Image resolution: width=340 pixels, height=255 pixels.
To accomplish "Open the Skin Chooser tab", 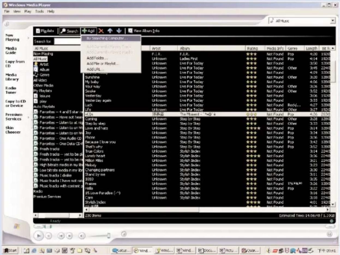I will click(13, 130).
